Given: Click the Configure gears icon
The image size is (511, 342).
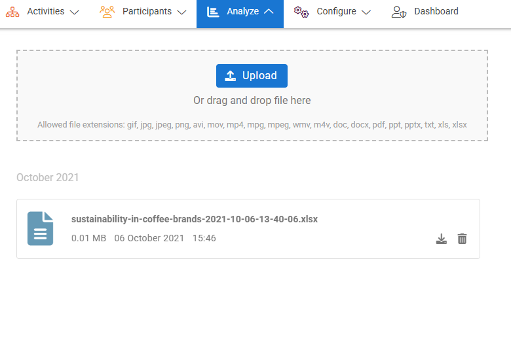Looking at the screenshot, I should (301, 12).
